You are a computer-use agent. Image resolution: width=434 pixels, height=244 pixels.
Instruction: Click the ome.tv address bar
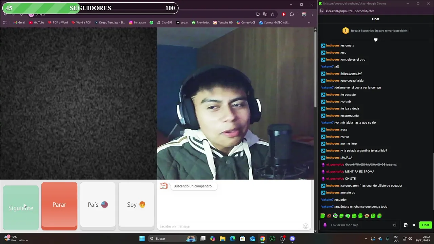[x=142, y=14]
